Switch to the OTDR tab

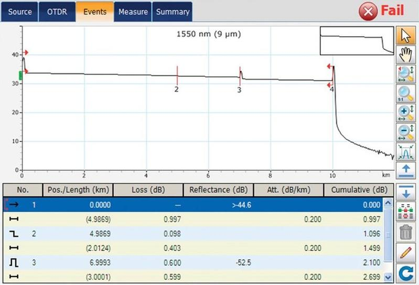click(x=56, y=12)
